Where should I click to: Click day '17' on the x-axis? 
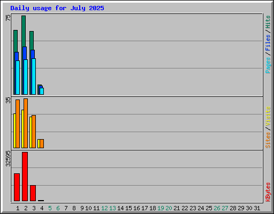(144, 208)
